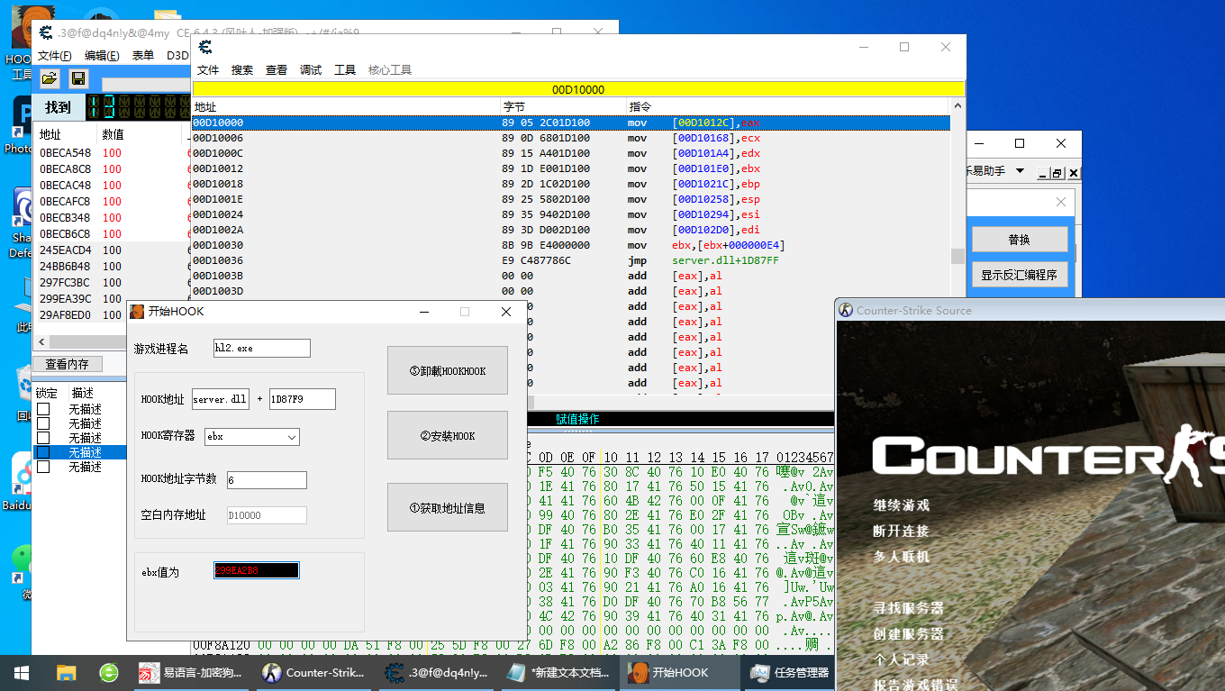Image resolution: width=1225 pixels, height=691 pixels.
Task: Click the Windows Start button
Action: (x=22, y=673)
